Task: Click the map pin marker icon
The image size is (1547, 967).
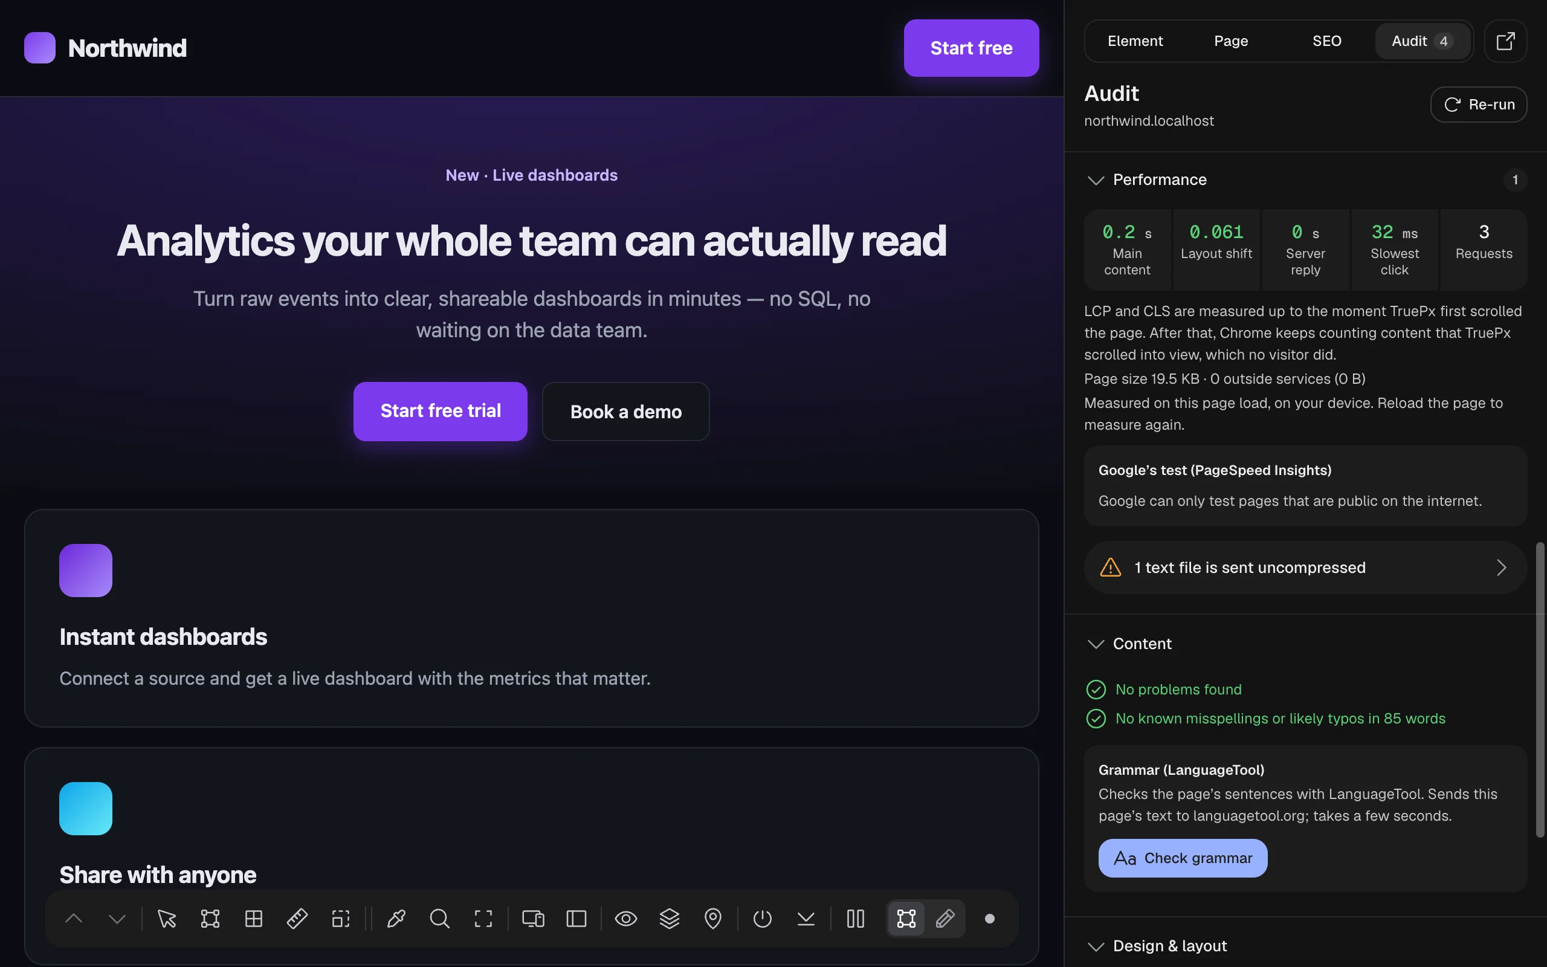Action: [713, 919]
